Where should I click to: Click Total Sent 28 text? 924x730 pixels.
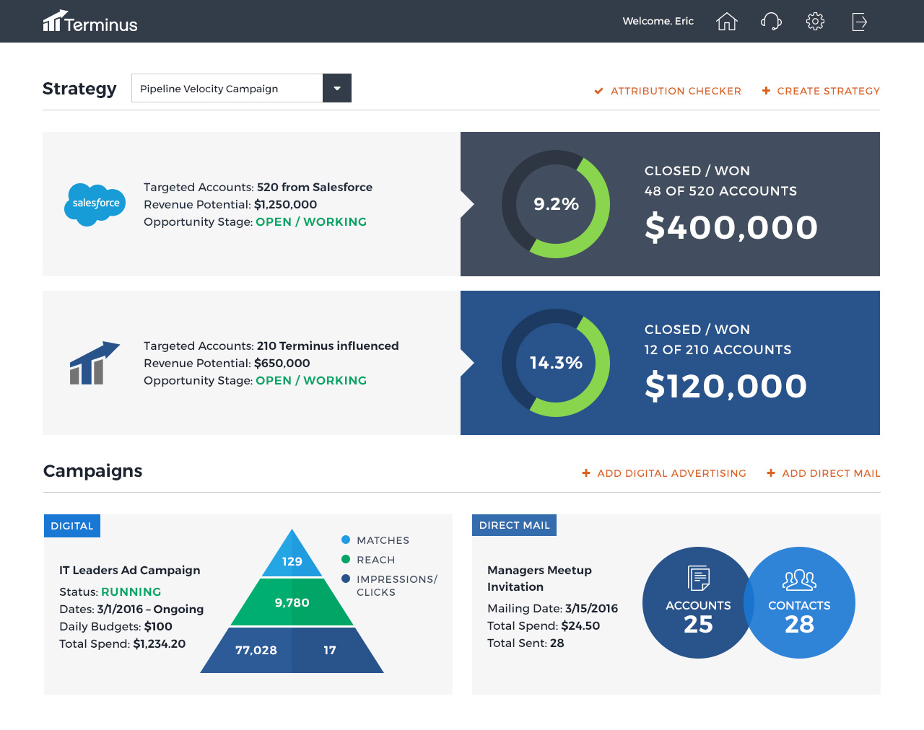[x=526, y=643]
